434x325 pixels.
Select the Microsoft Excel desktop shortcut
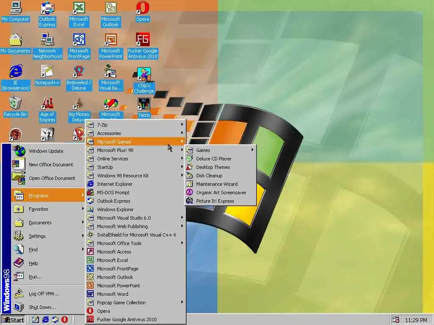[x=79, y=14]
